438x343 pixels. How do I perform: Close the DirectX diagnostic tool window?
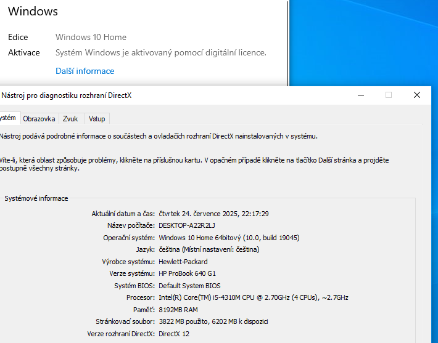coord(417,95)
